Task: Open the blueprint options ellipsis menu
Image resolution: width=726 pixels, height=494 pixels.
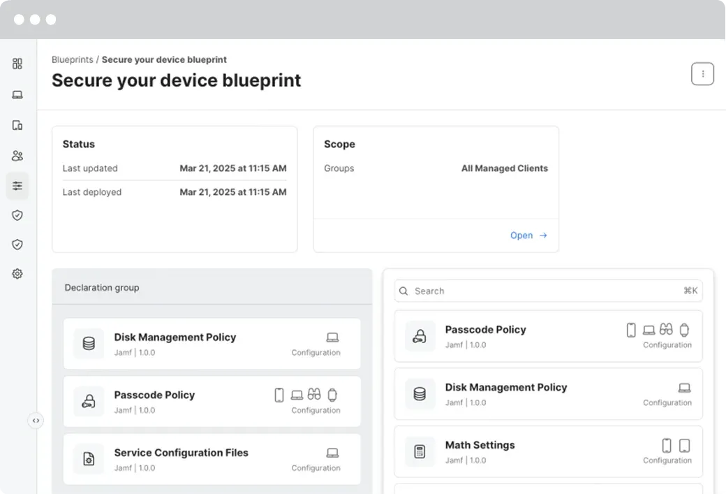Action: tap(702, 73)
